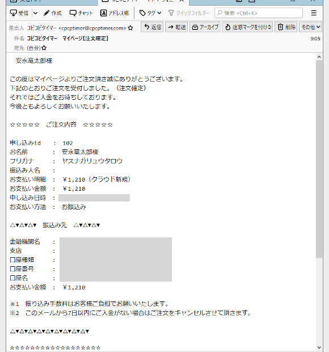Open the hamburger application menu
This screenshot has width=329, height=352.
tap(314, 13)
